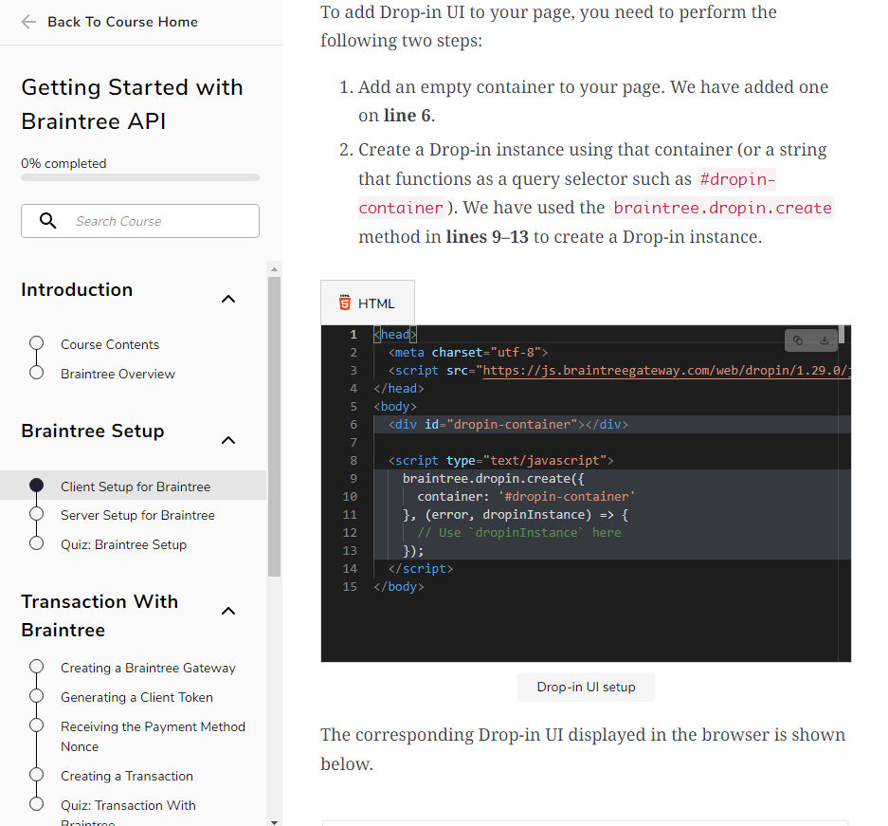Copy the code snippet with copy icon
Screen dimensions: 888x826
point(798,340)
